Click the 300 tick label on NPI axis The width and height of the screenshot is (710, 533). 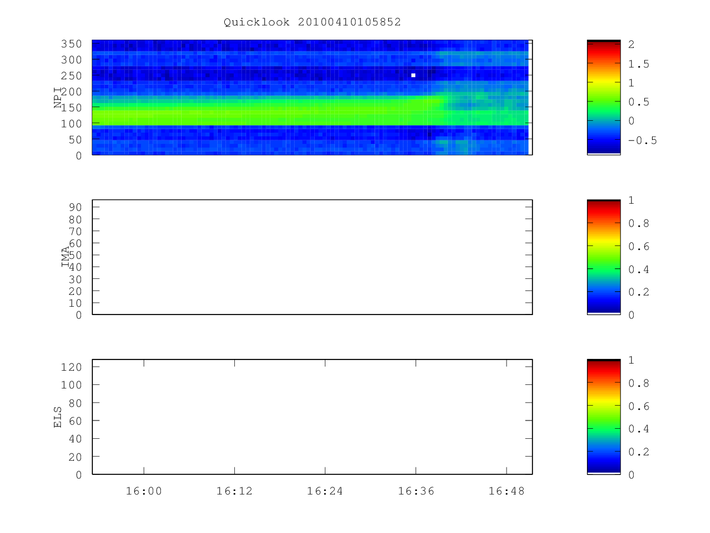click(72, 60)
